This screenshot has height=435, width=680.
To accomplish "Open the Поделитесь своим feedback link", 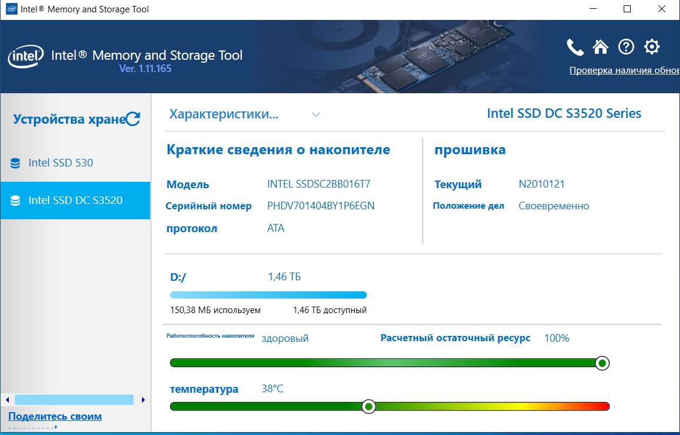I will 55,417.
